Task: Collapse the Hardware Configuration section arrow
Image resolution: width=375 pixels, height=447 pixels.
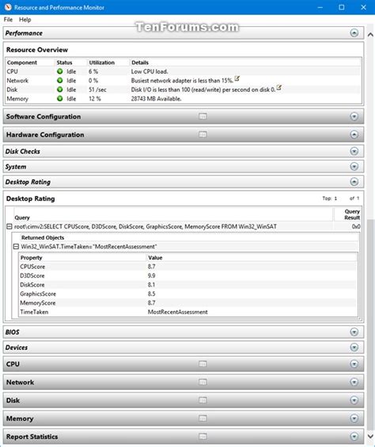Action: click(x=354, y=134)
